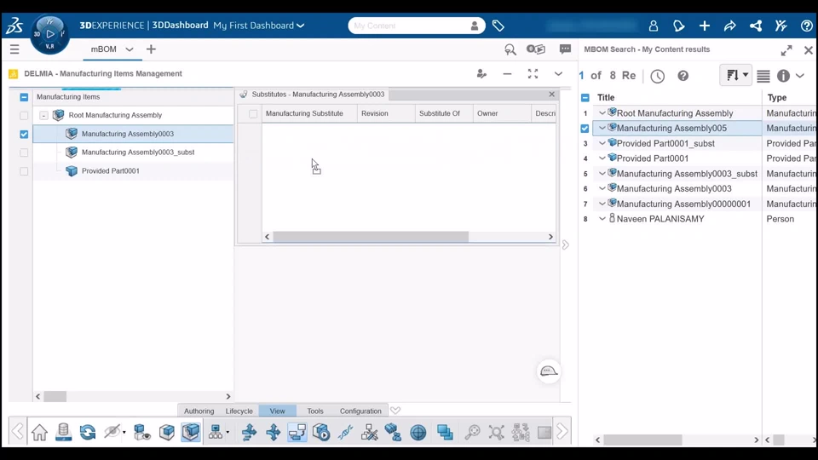Screen dimensions: 818x460
Task: Click the crossed-eye hide icon in toolbar
Action: pyautogui.click(x=112, y=432)
